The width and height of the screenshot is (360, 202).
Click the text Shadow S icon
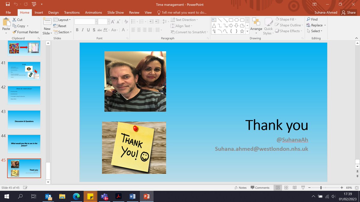click(94, 30)
